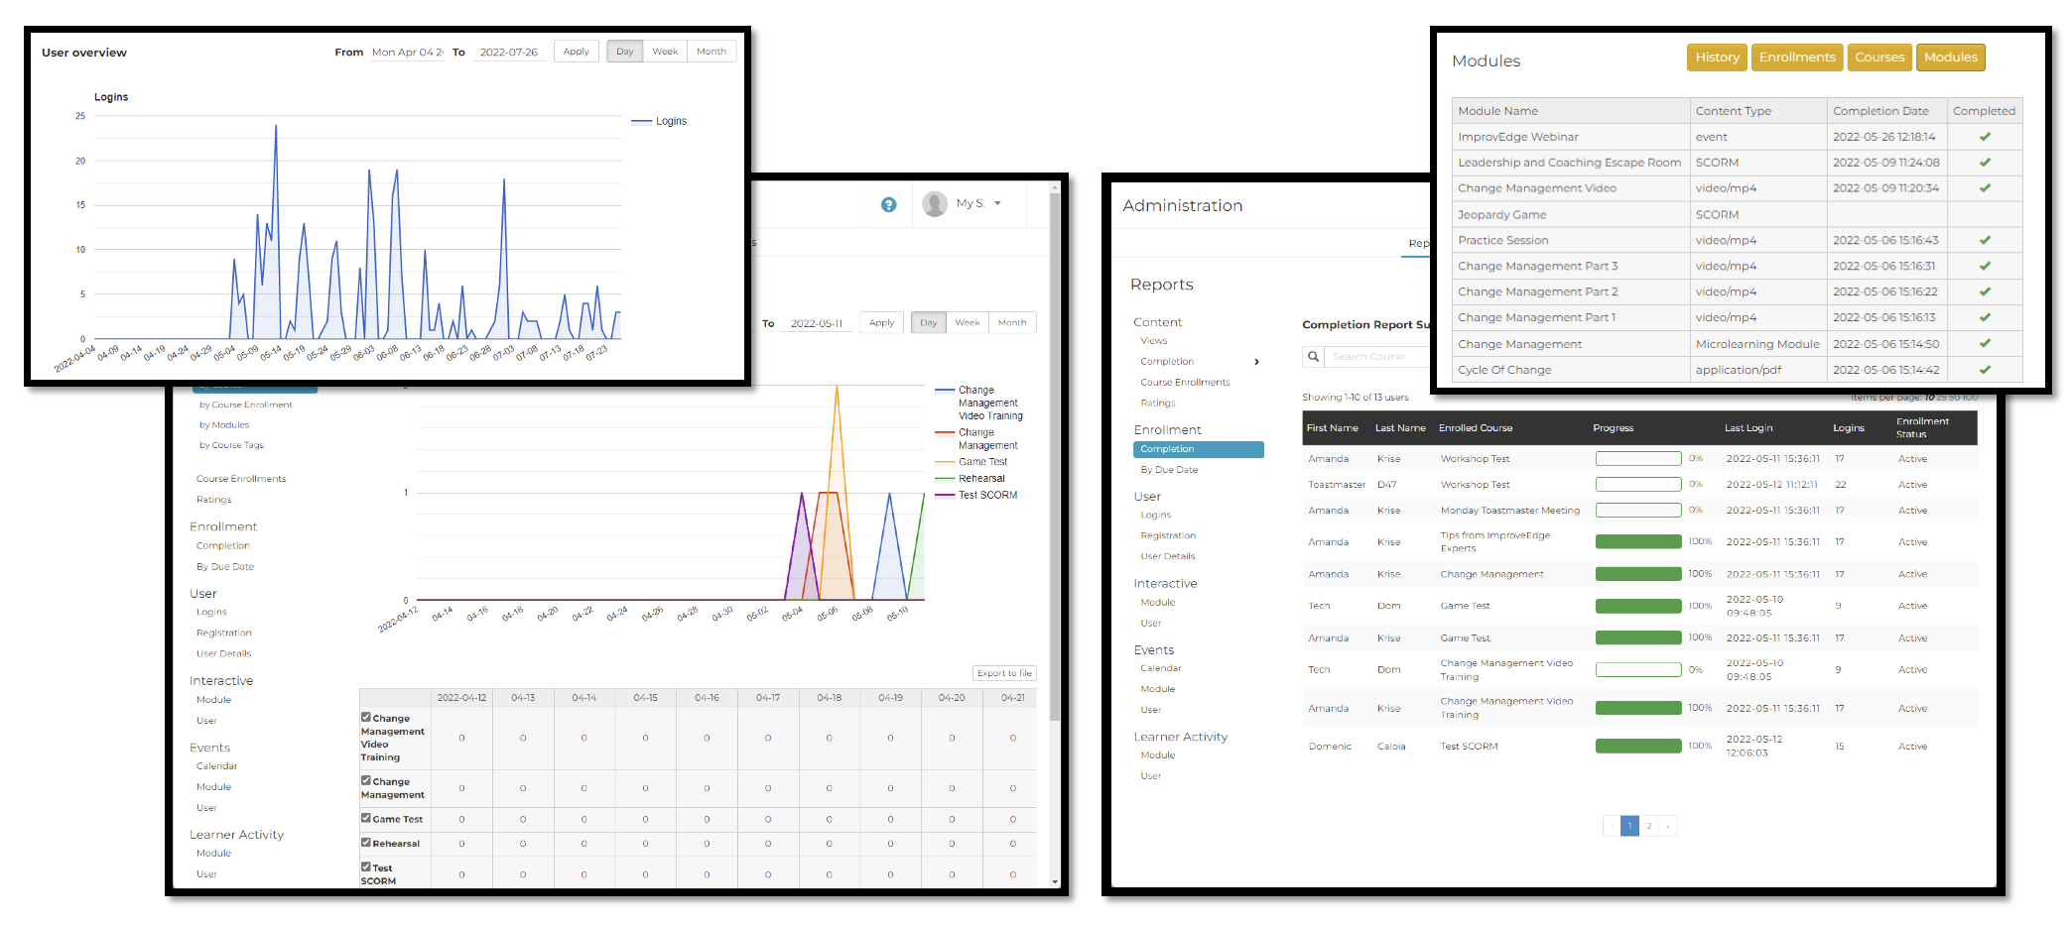Uncheck the Game Test checkbox
Image resolution: width=2070 pixels, height=926 pixels.
pyautogui.click(x=365, y=818)
